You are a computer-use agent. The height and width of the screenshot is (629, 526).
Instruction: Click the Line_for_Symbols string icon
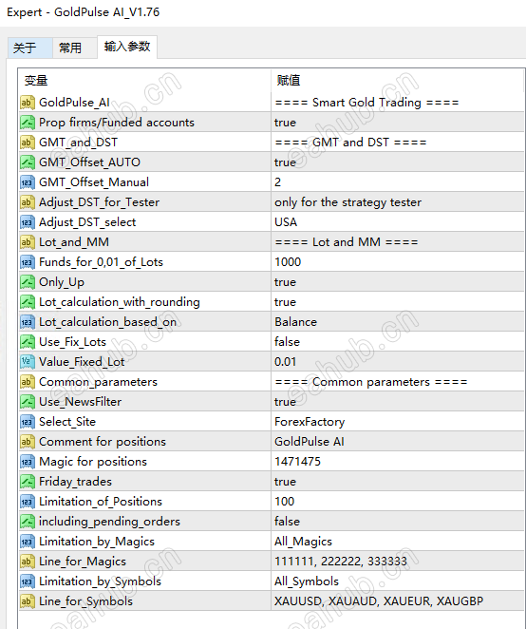click(28, 601)
